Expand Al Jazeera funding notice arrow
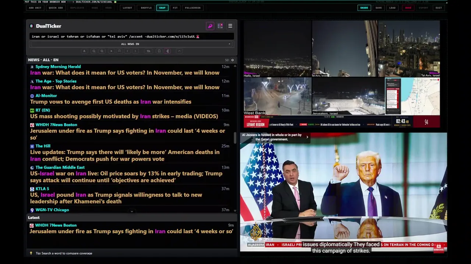The image size is (471, 264). pos(307,137)
